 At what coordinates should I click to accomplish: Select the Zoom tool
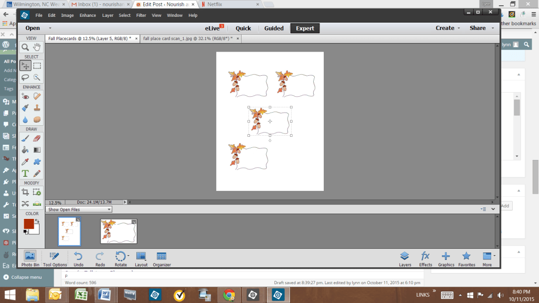25,47
